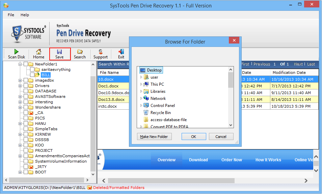
Task: Click the Make New Folder button
Action: (x=154, y=137)
